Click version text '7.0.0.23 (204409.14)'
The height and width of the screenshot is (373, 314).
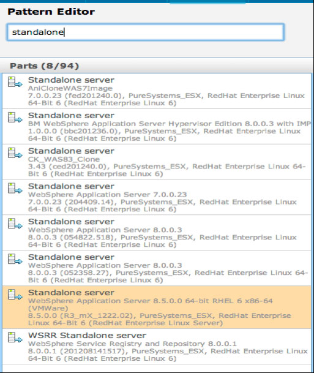[72, 202]
